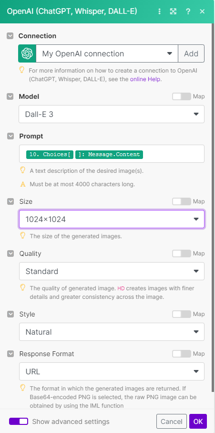
Task: Open the Natural style dropdown
Action: coord(112,332)
